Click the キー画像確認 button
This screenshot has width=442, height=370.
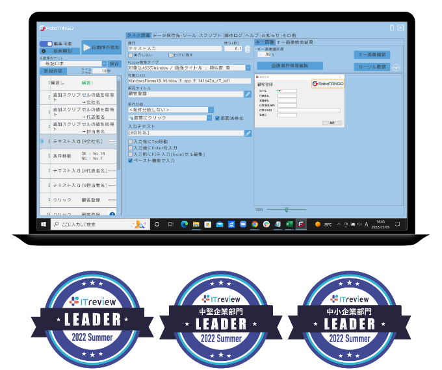(372, 55)
